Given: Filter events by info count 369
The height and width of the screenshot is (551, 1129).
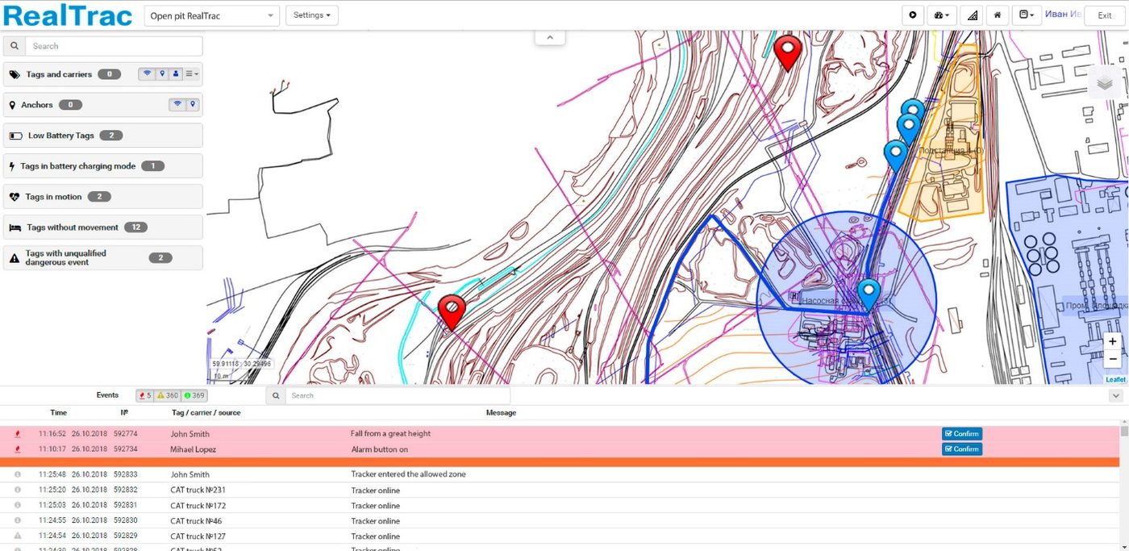Looking at the screenshot, I should click(x=194, y=395).
